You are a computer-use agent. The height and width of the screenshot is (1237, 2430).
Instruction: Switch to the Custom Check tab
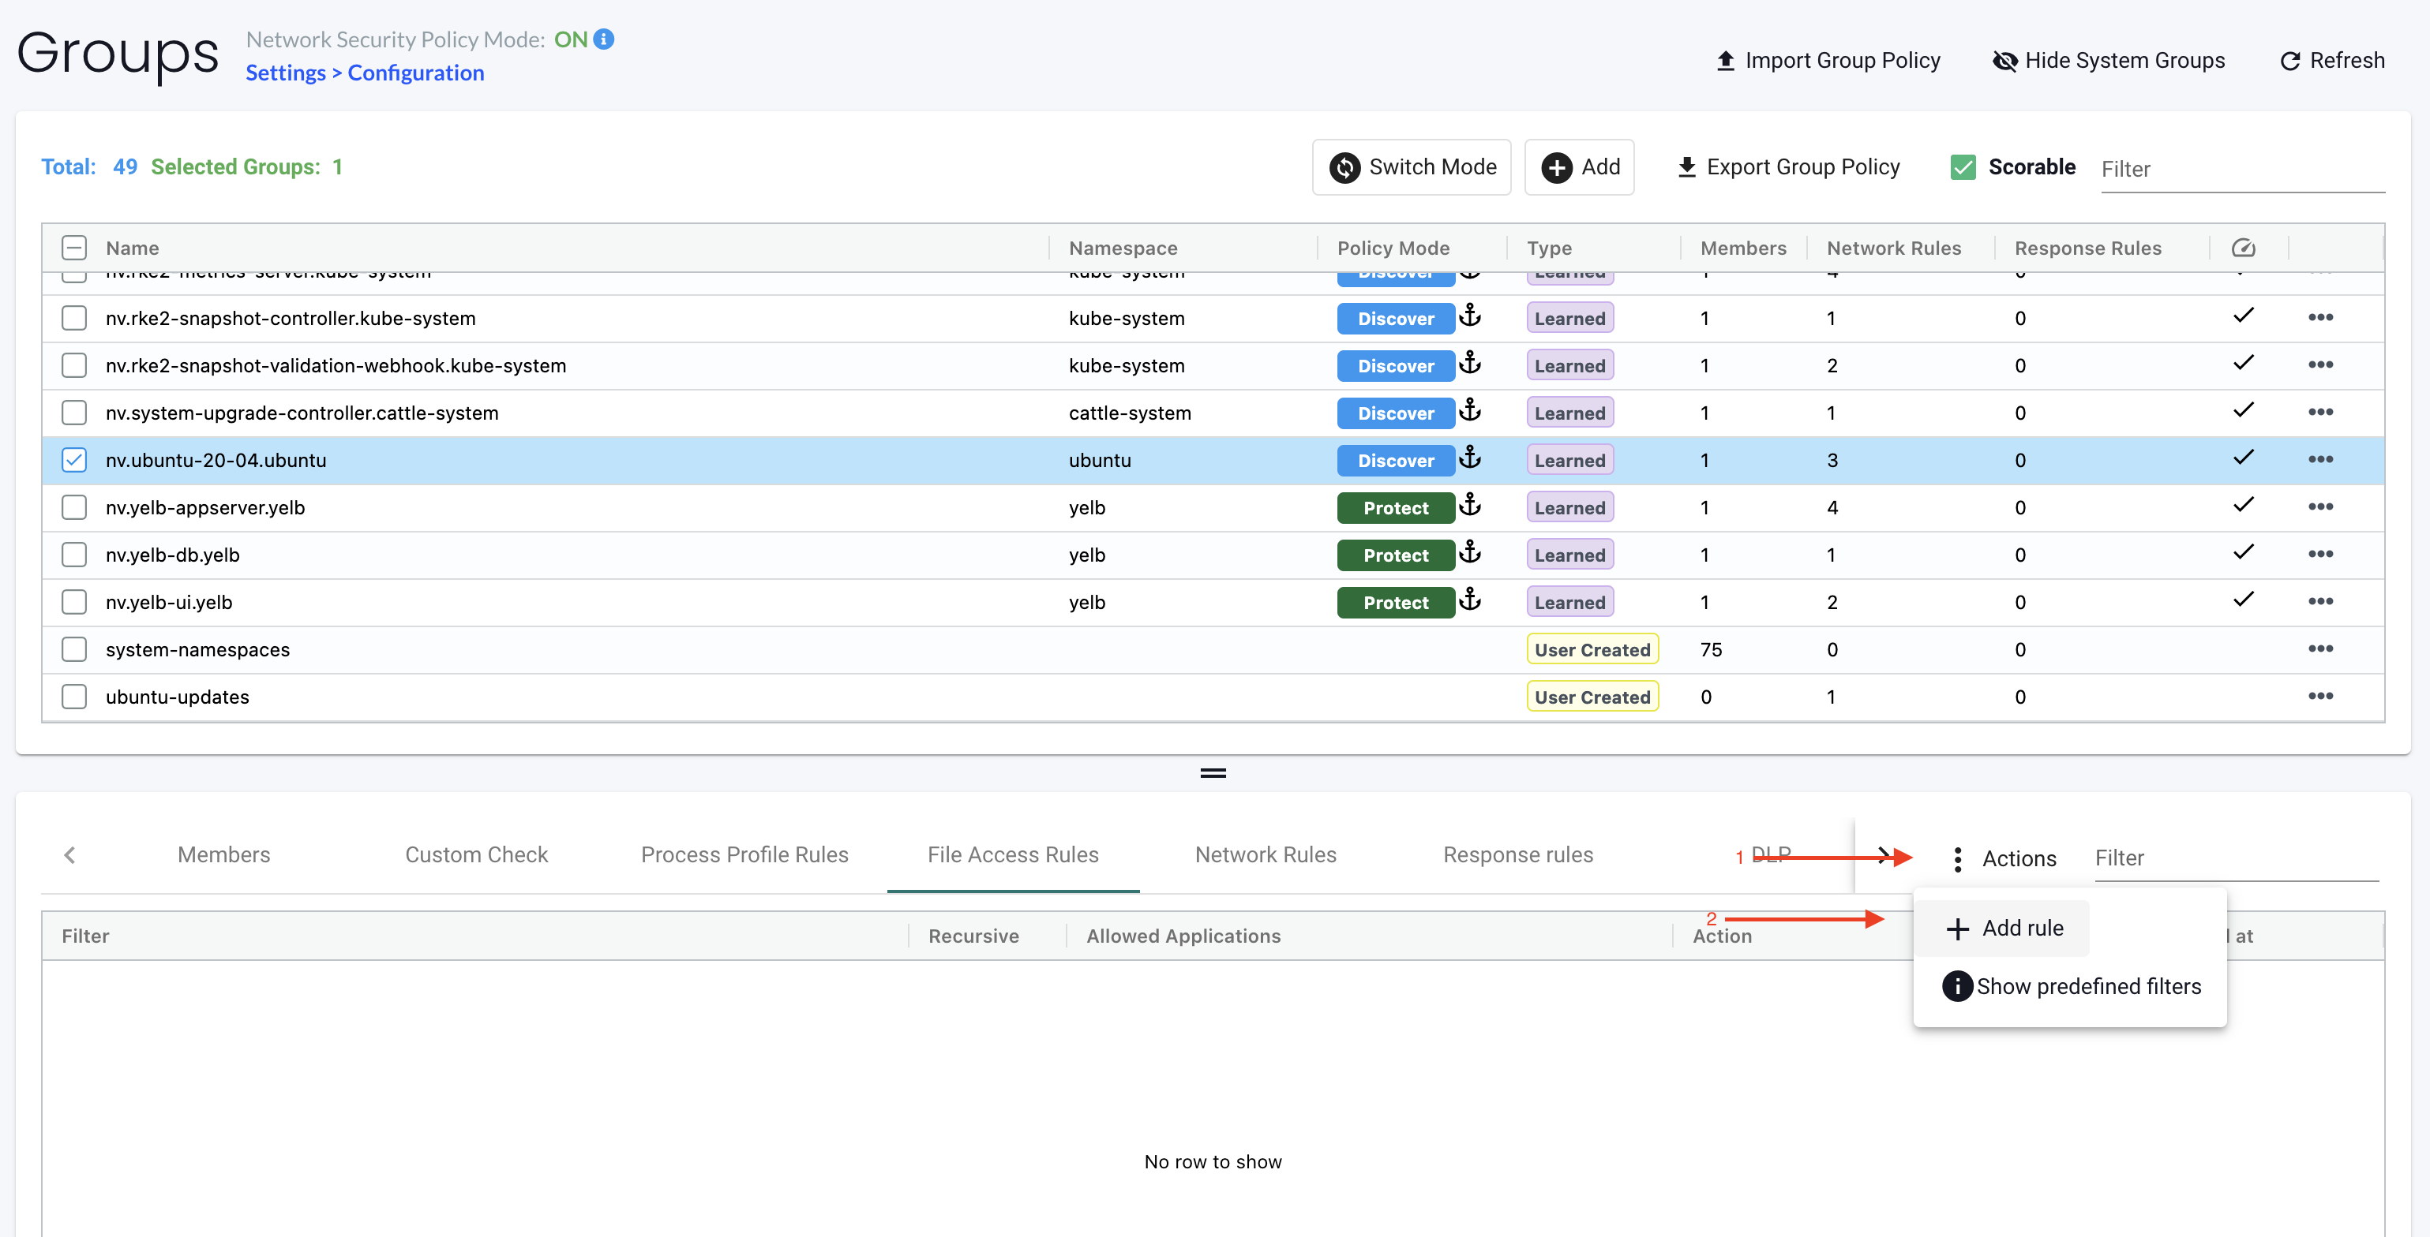(x=476, y=854)
